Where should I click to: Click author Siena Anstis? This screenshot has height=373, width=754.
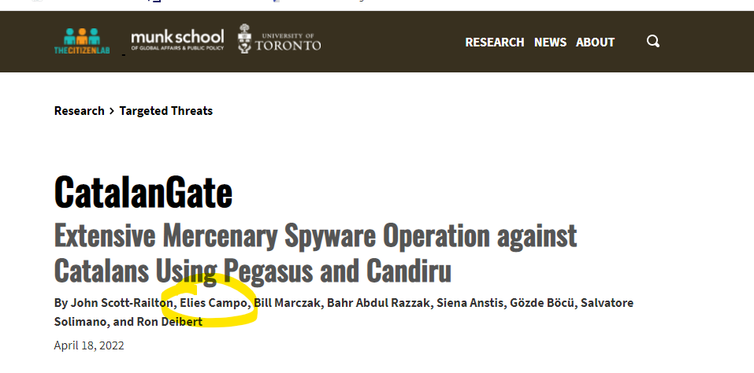click(x=470, y=304)
